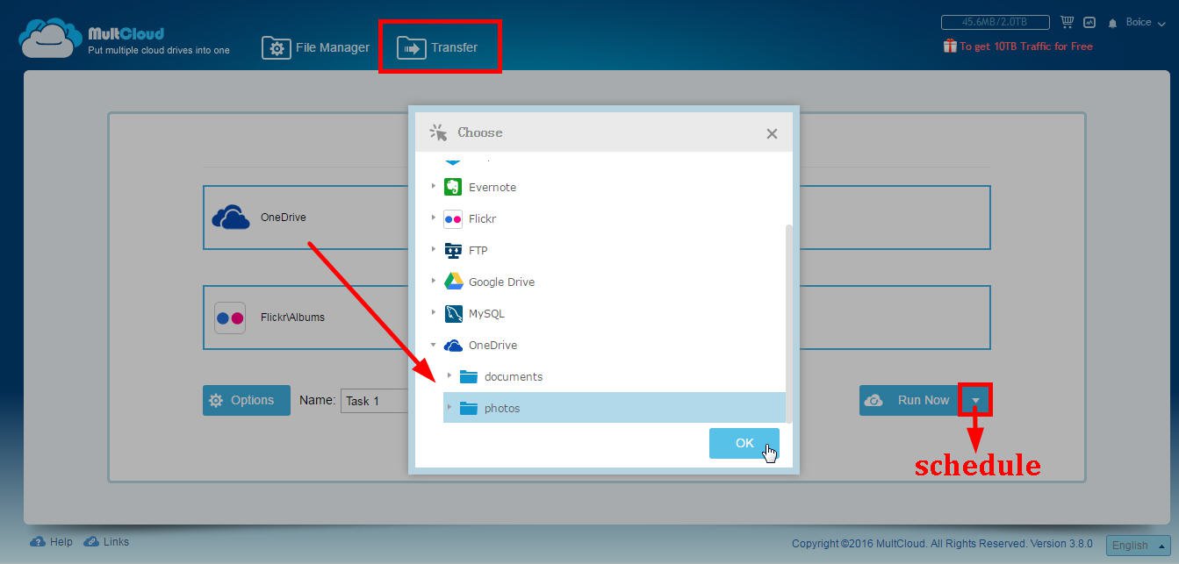Click the MySQL database icon
This screenshot has height=564, width=1179.
453,313
